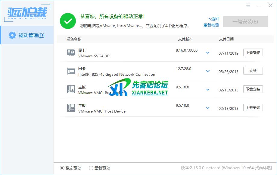Click the VMCI Bus Device motherboard icon

pyautogui.click(x=71, y=89)
